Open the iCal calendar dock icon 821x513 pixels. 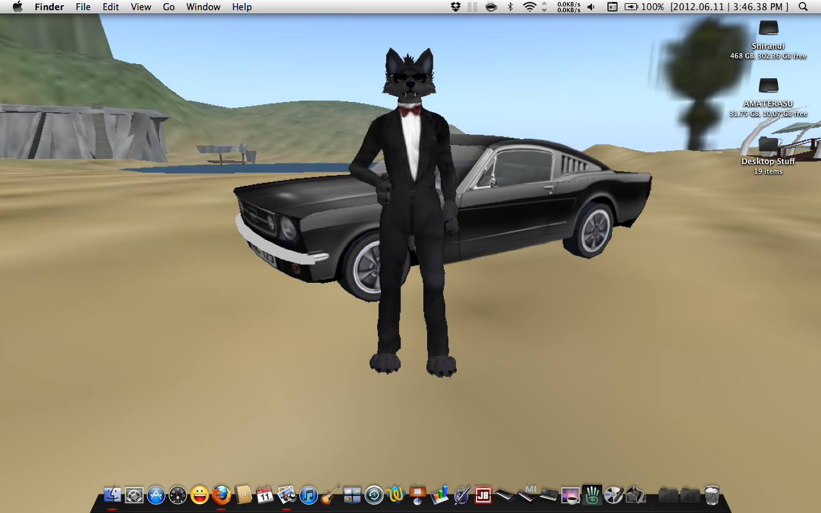click(x=265, y=494)
